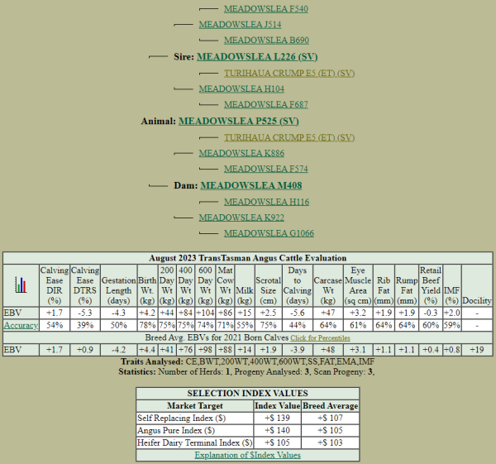Click the 600 Day Wt column header
Viewport: 496px width, 464px height.
pyautogui.click(x=205, y=285)
